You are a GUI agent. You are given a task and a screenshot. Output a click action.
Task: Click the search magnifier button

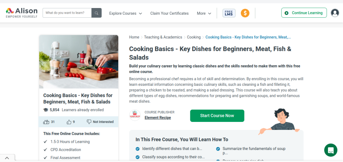96,13
